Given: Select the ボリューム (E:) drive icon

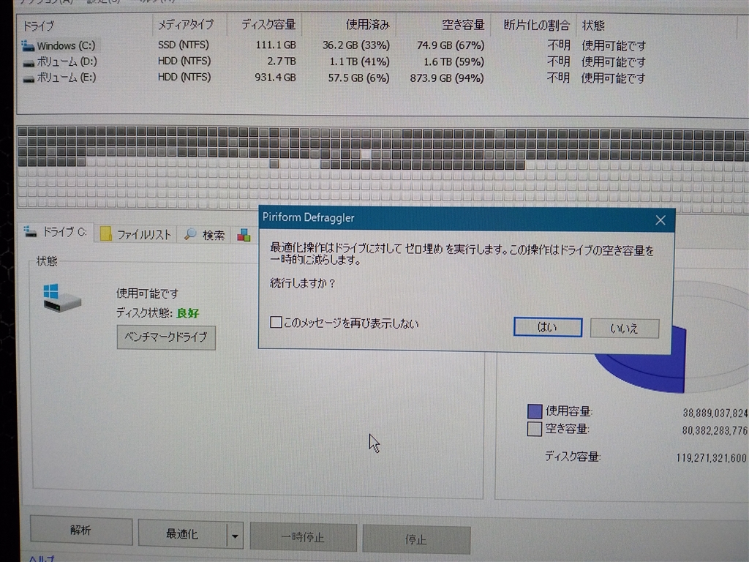Looking at the screenshot, I should (x=29, y=79).
